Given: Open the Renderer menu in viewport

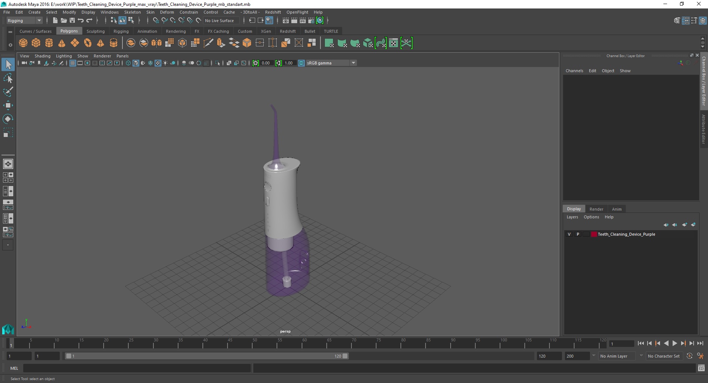Looking at the screenshot, I should [x=102, y=56].
